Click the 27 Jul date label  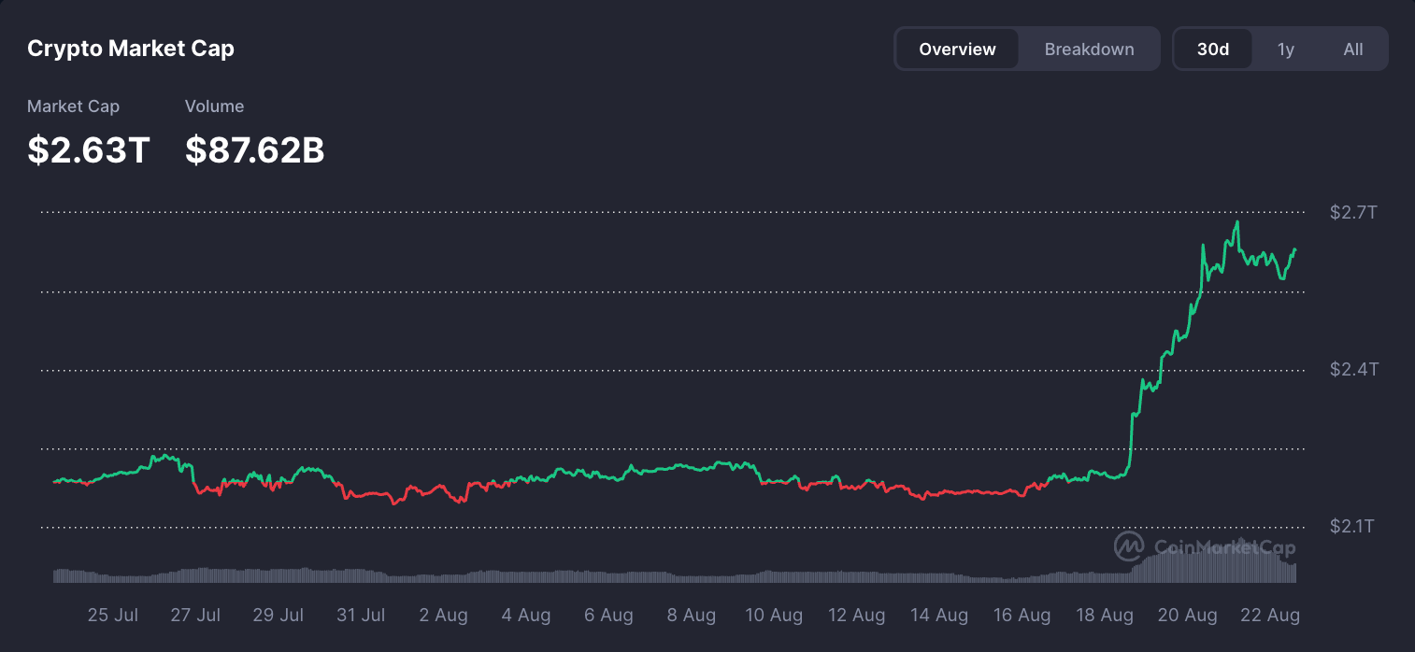195,615
